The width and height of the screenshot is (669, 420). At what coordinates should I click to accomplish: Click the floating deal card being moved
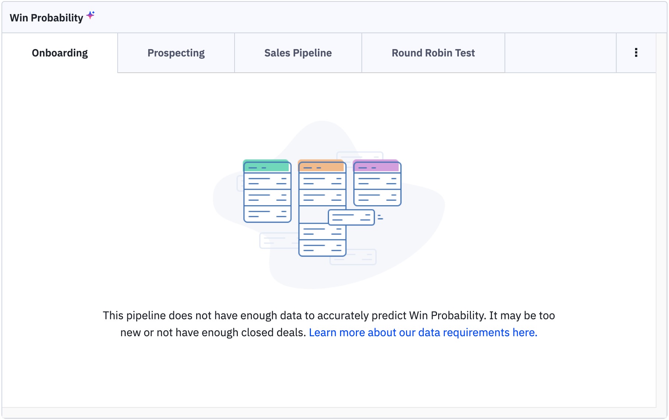(351, 217)
